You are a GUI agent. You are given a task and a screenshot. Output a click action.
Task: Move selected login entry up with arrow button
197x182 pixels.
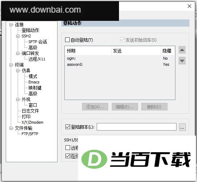[x=182, y=50]
